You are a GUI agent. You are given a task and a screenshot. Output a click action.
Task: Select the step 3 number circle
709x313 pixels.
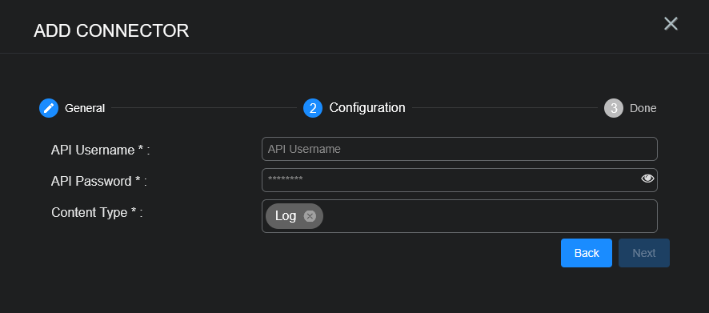(x=614, y=108)
